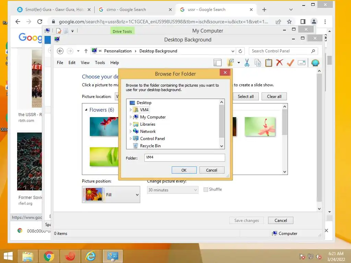Reload the Chrome page
The height and width of the screenshot is (263, 351).
coord(40,22)
